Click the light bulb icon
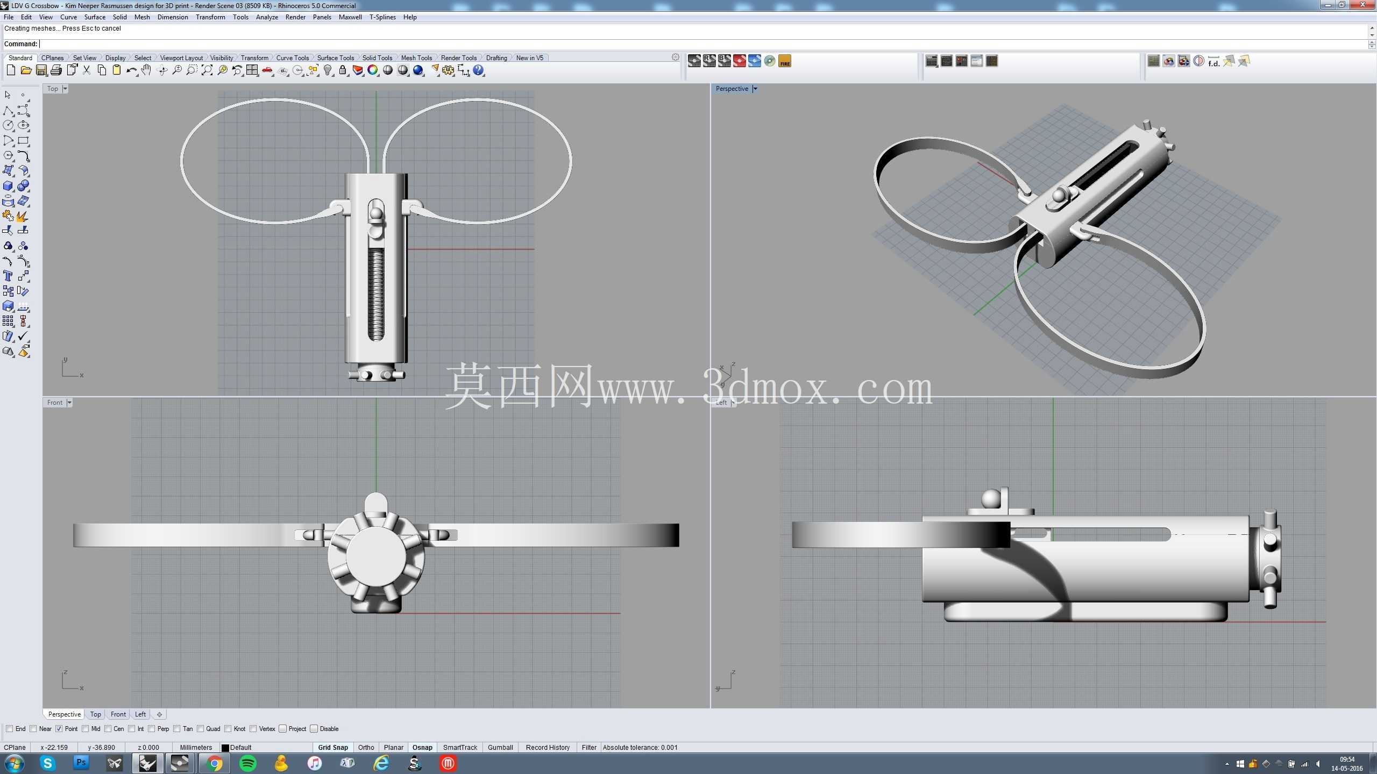This screenshot has height=774, width=1377. pyautogui.click(x=328, y=70)
